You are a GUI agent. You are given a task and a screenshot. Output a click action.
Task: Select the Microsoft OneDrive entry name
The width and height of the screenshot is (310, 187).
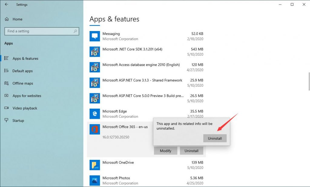tap(118, 162)
